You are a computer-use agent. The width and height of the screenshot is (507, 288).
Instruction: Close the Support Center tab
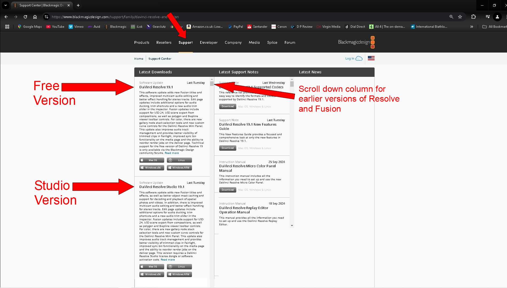(69, 5)
